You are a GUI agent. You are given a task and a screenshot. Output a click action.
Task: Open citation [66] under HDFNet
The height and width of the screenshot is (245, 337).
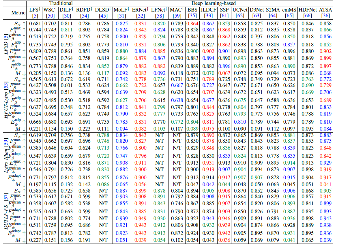point(308,16)
